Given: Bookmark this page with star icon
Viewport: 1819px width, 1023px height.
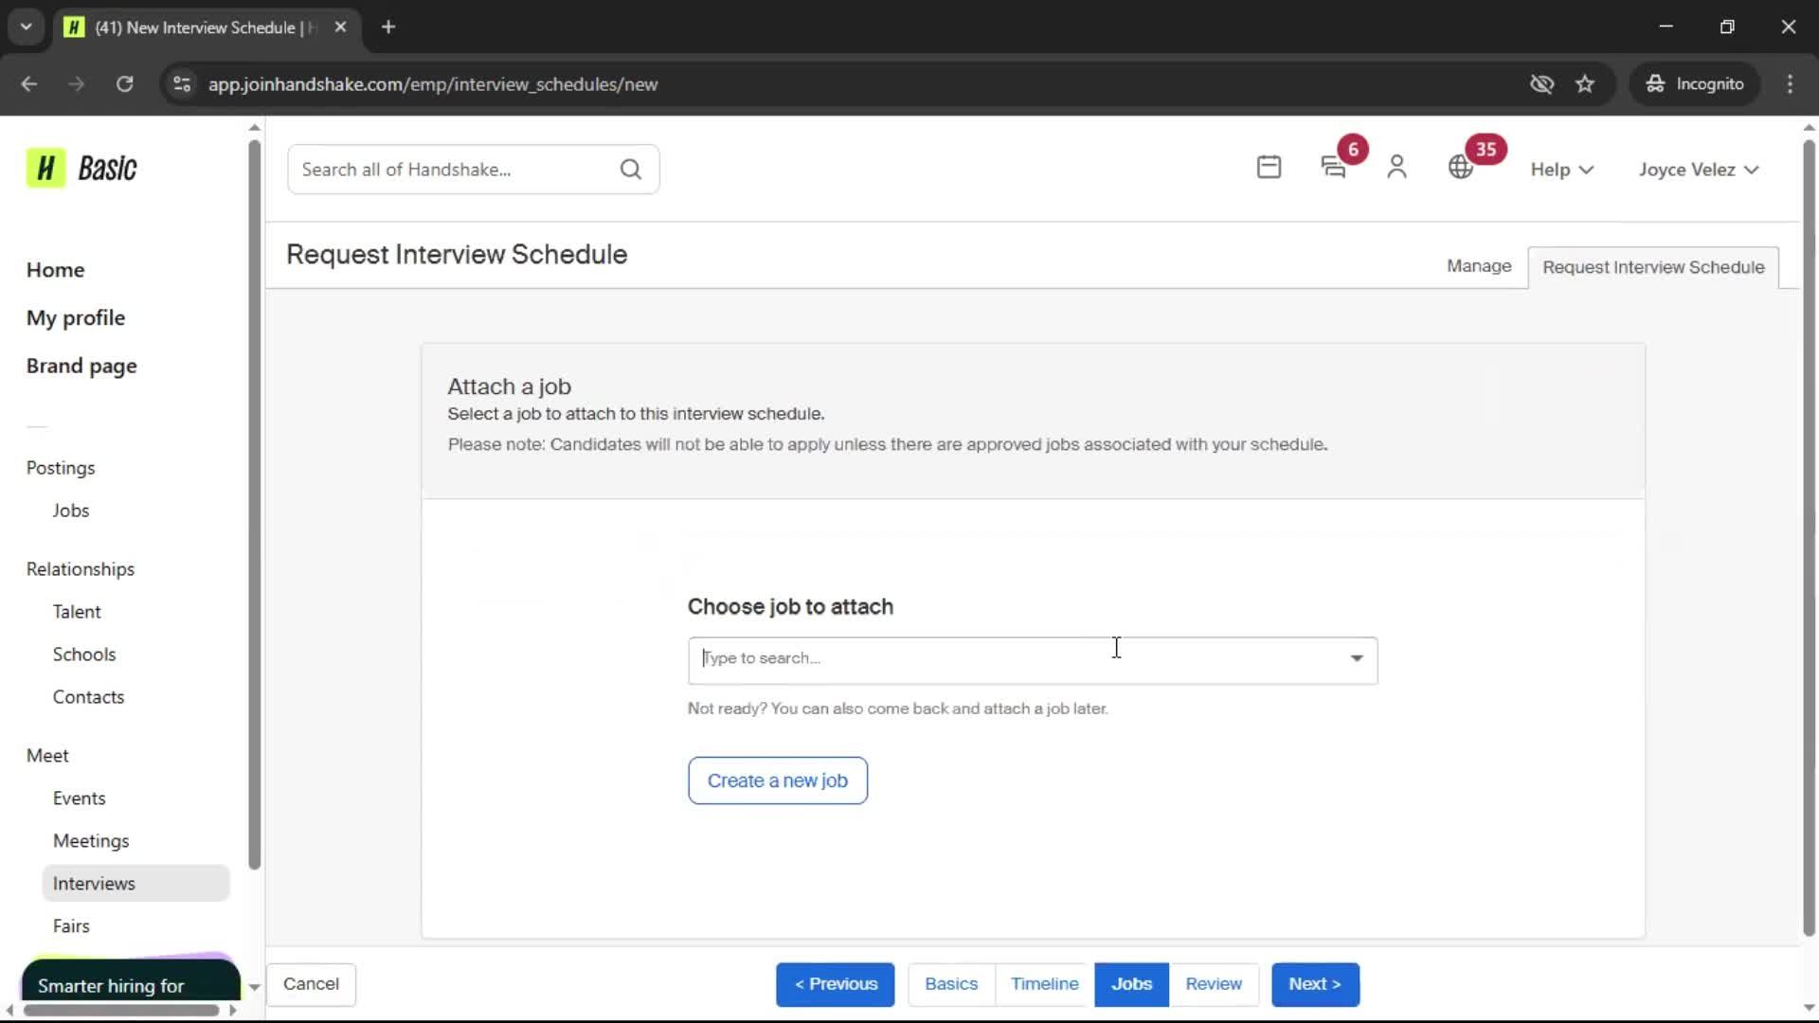Looking at the screenshot, I should tap(1585, 84).
